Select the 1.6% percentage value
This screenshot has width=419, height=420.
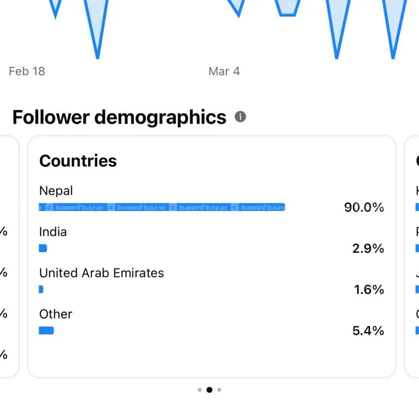[369, 289]
